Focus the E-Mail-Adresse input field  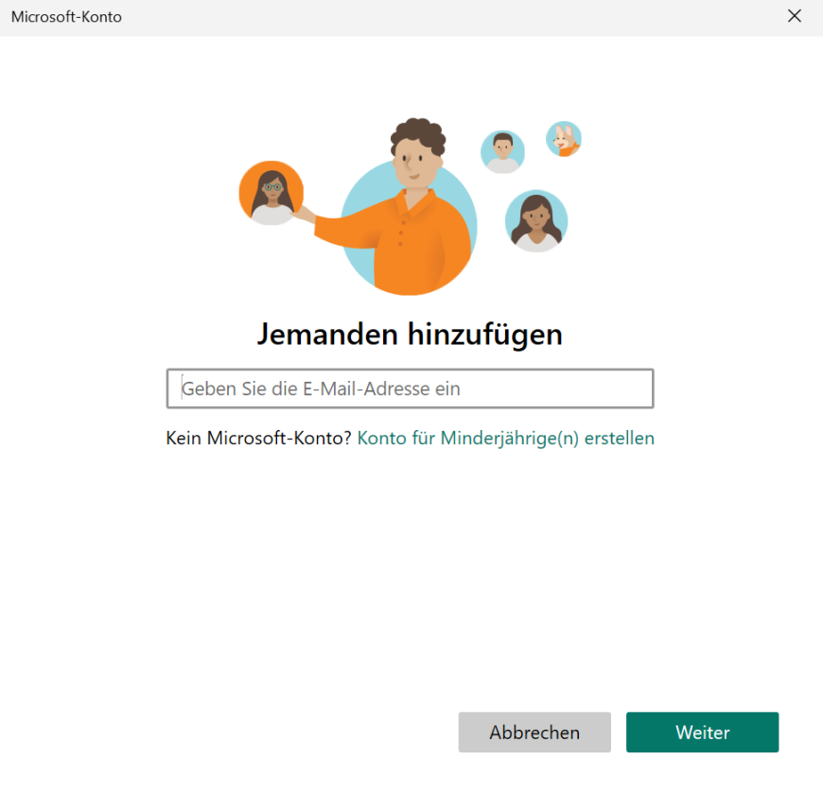[x=410, y=388]
